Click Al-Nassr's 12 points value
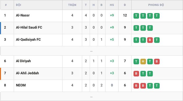This screenshot has height=101, width=183. pos(125,15)
